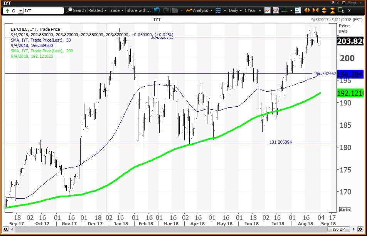Click the blue chart events wave icon
Screen dimensions: 367x236
[x=219, y=10]
